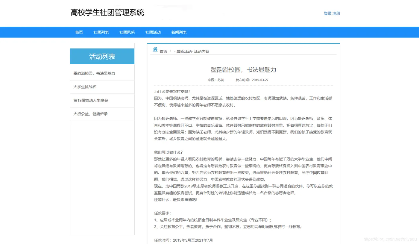The height and width of the screenshot is (244, 419).
Task: Open the 新闻列表 navigation item
Action: pyautogui.click(x=179, y=32)
